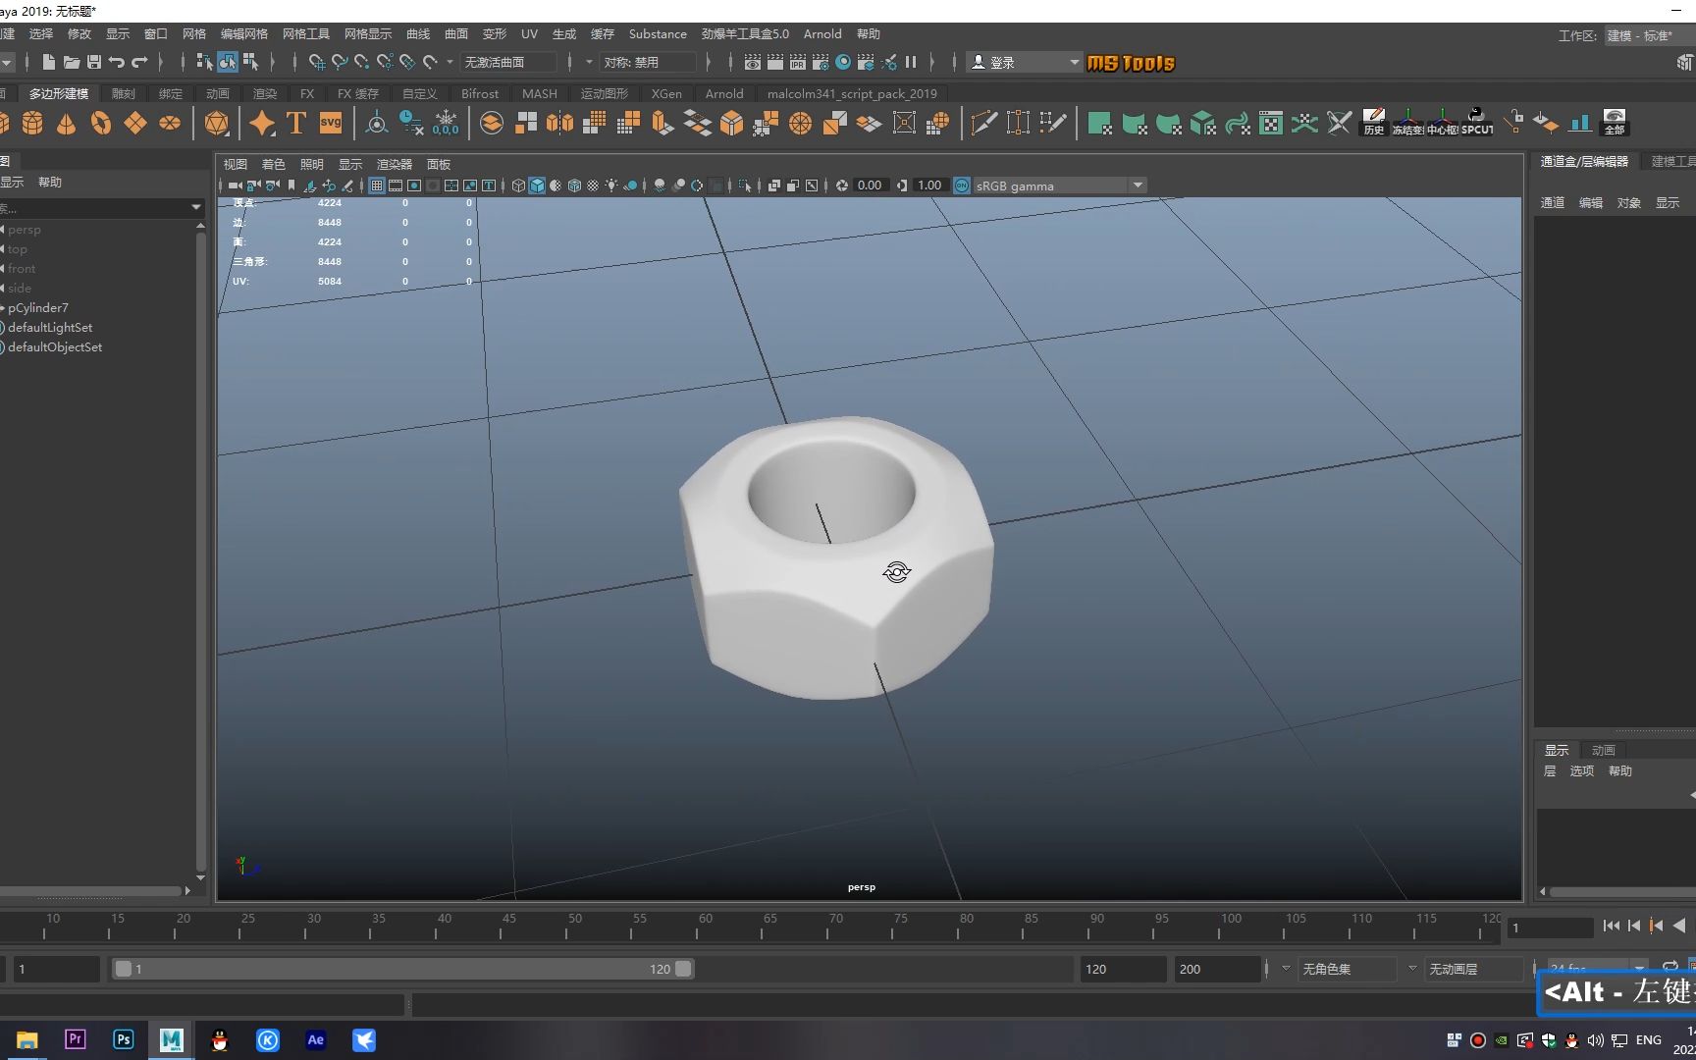1696x1060 pixels.
Task: Click the 历史 delete history shelf icon
Action: 1374,124
